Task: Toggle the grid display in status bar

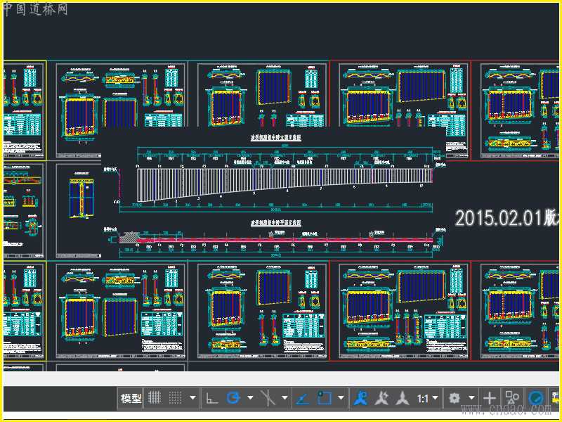Action: pos(155,398)
